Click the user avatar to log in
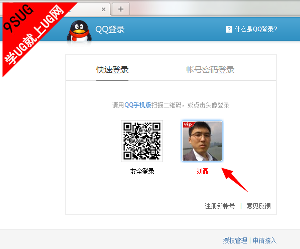This screenshot has width=300, height=249. click(202, 141)
